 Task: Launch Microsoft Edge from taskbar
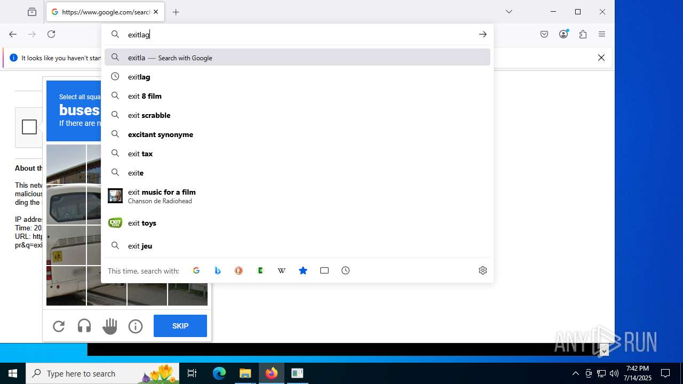[219, 373]
